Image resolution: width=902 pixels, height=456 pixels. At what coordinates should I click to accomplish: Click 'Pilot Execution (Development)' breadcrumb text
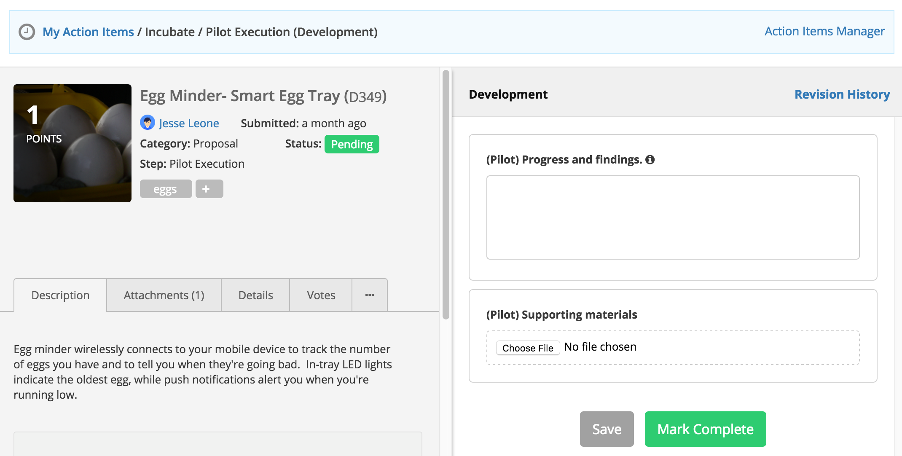coord(292,32)
